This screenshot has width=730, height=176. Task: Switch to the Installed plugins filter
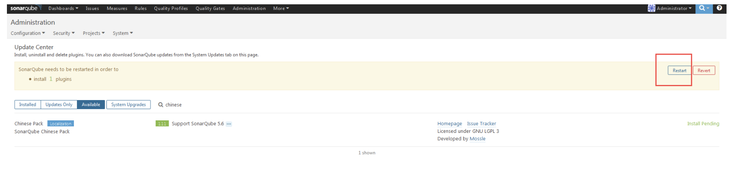click(x=28, y=104)
